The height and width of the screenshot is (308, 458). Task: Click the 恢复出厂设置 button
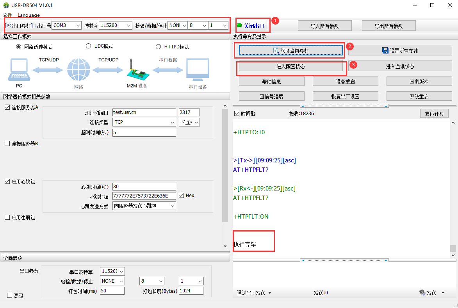click(345, 96)
